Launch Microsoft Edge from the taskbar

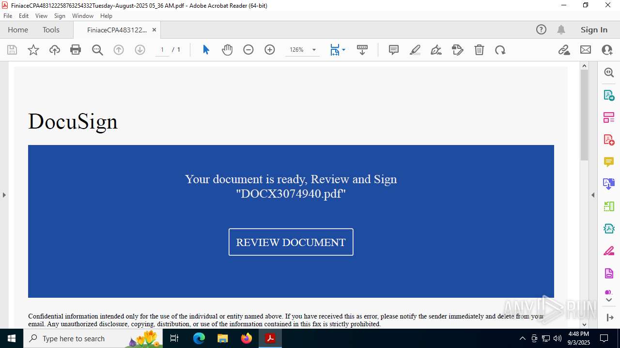click(199, 338)
